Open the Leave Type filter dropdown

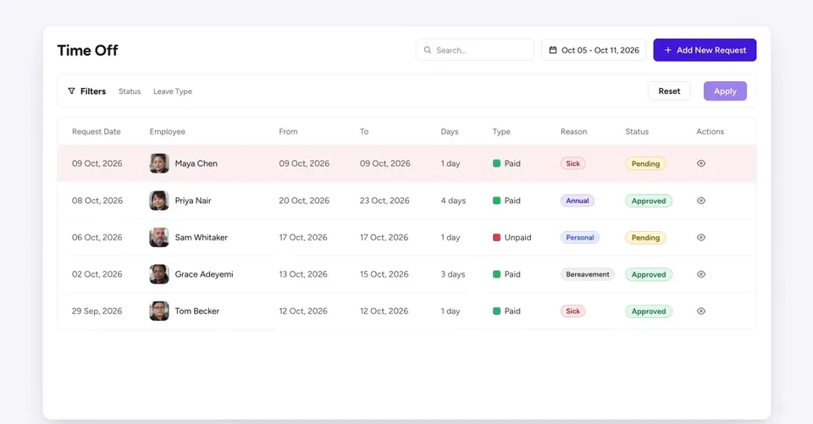tap(173, 91)
